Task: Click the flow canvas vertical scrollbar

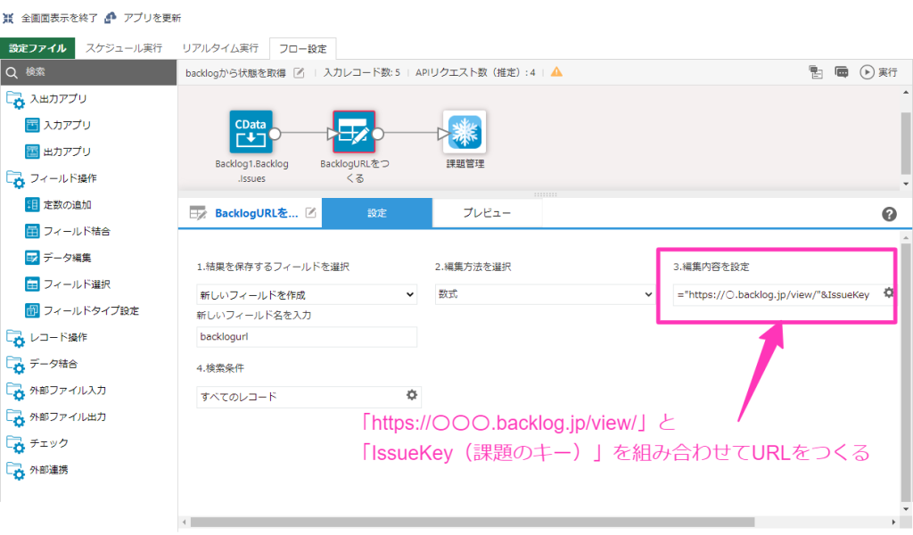Action: [x=906, y=144]
